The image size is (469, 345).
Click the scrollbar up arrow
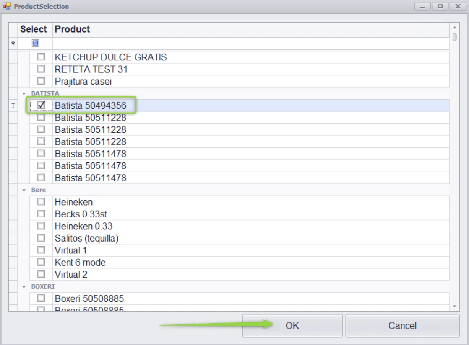[x=454, y=27]
